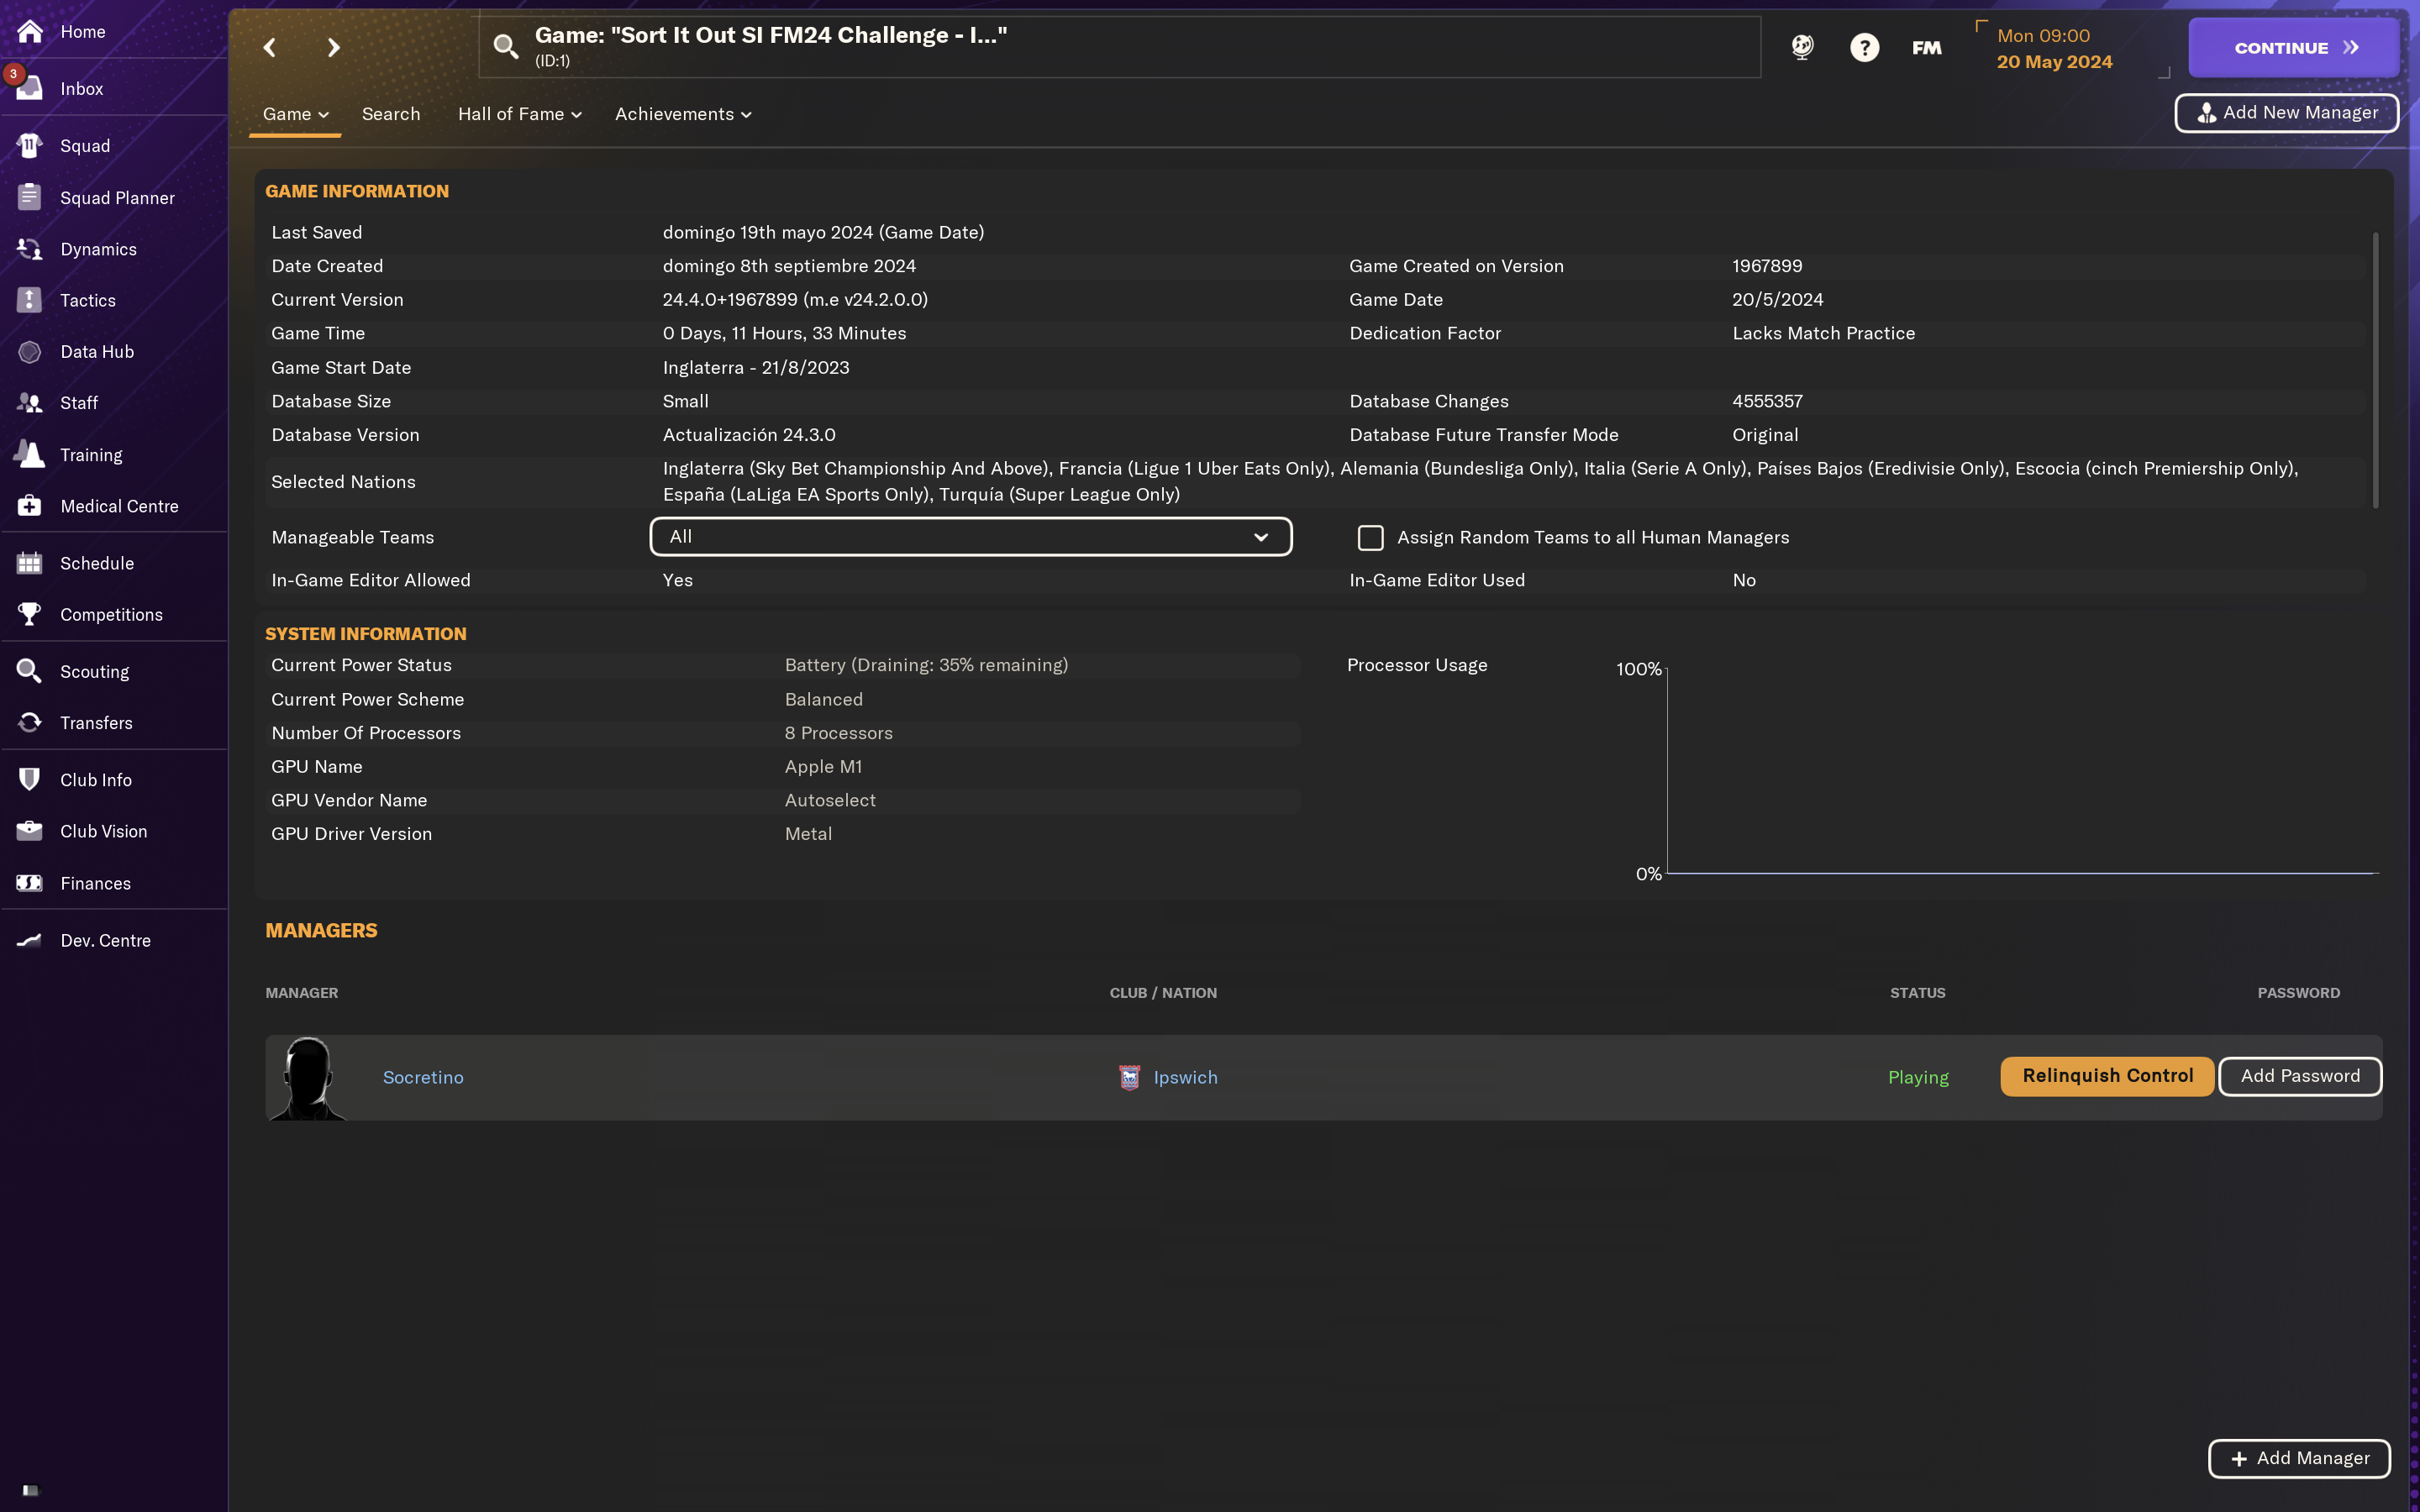Image resolution: width=2420 pixels, height=1512 pixels.
Task: Click the MANAGER column header
Action: 301,993
